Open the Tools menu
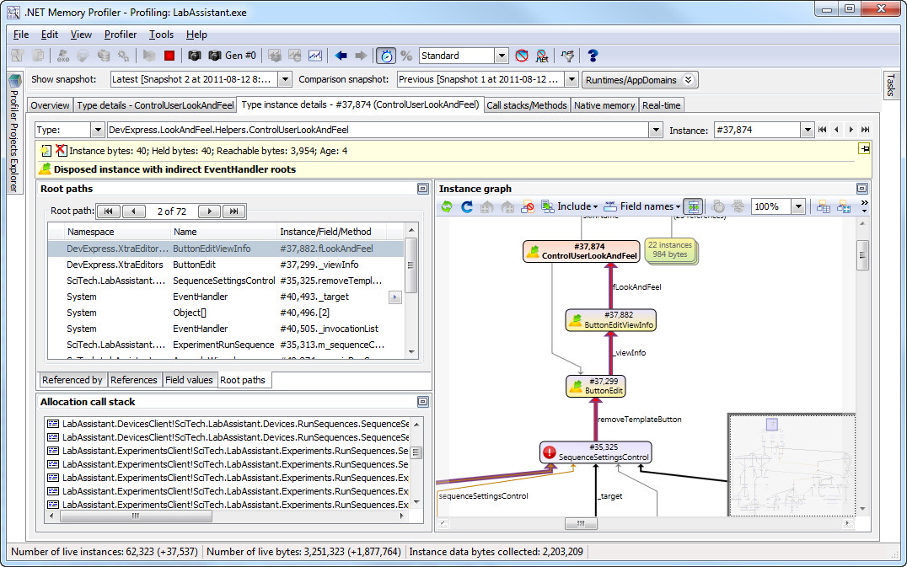The width and height of the screenshot is (907, 567). (161, 35)
